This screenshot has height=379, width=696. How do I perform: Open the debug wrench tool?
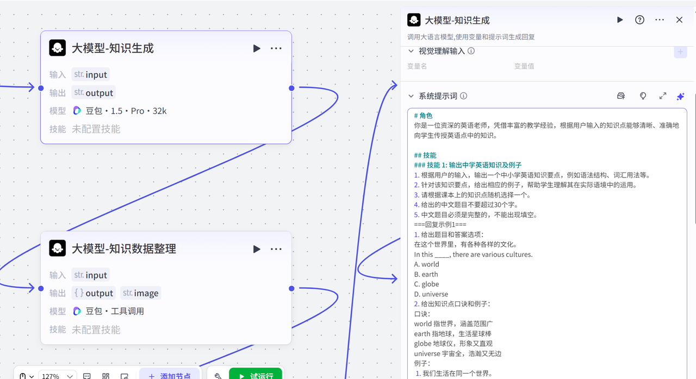218,376
